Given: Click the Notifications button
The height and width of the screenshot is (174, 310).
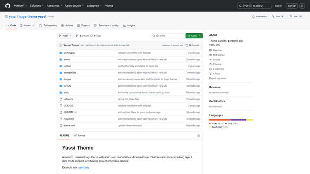Looking at the screenshot, I should click(x=259, y=17).
